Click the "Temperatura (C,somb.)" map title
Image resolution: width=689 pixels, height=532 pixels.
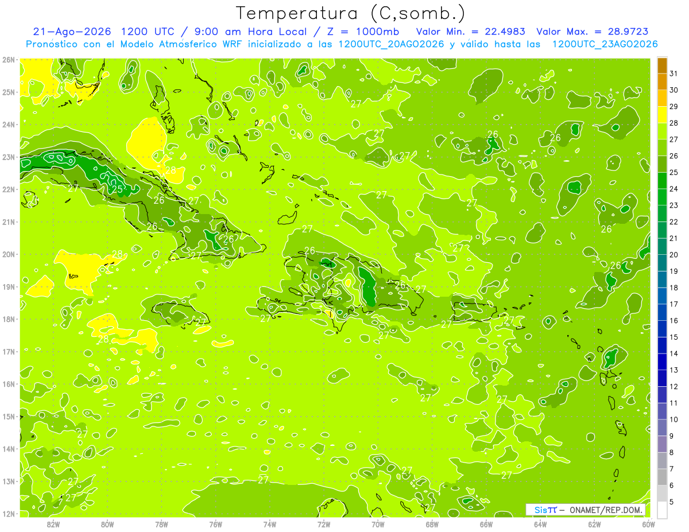[x=351, y=13]
